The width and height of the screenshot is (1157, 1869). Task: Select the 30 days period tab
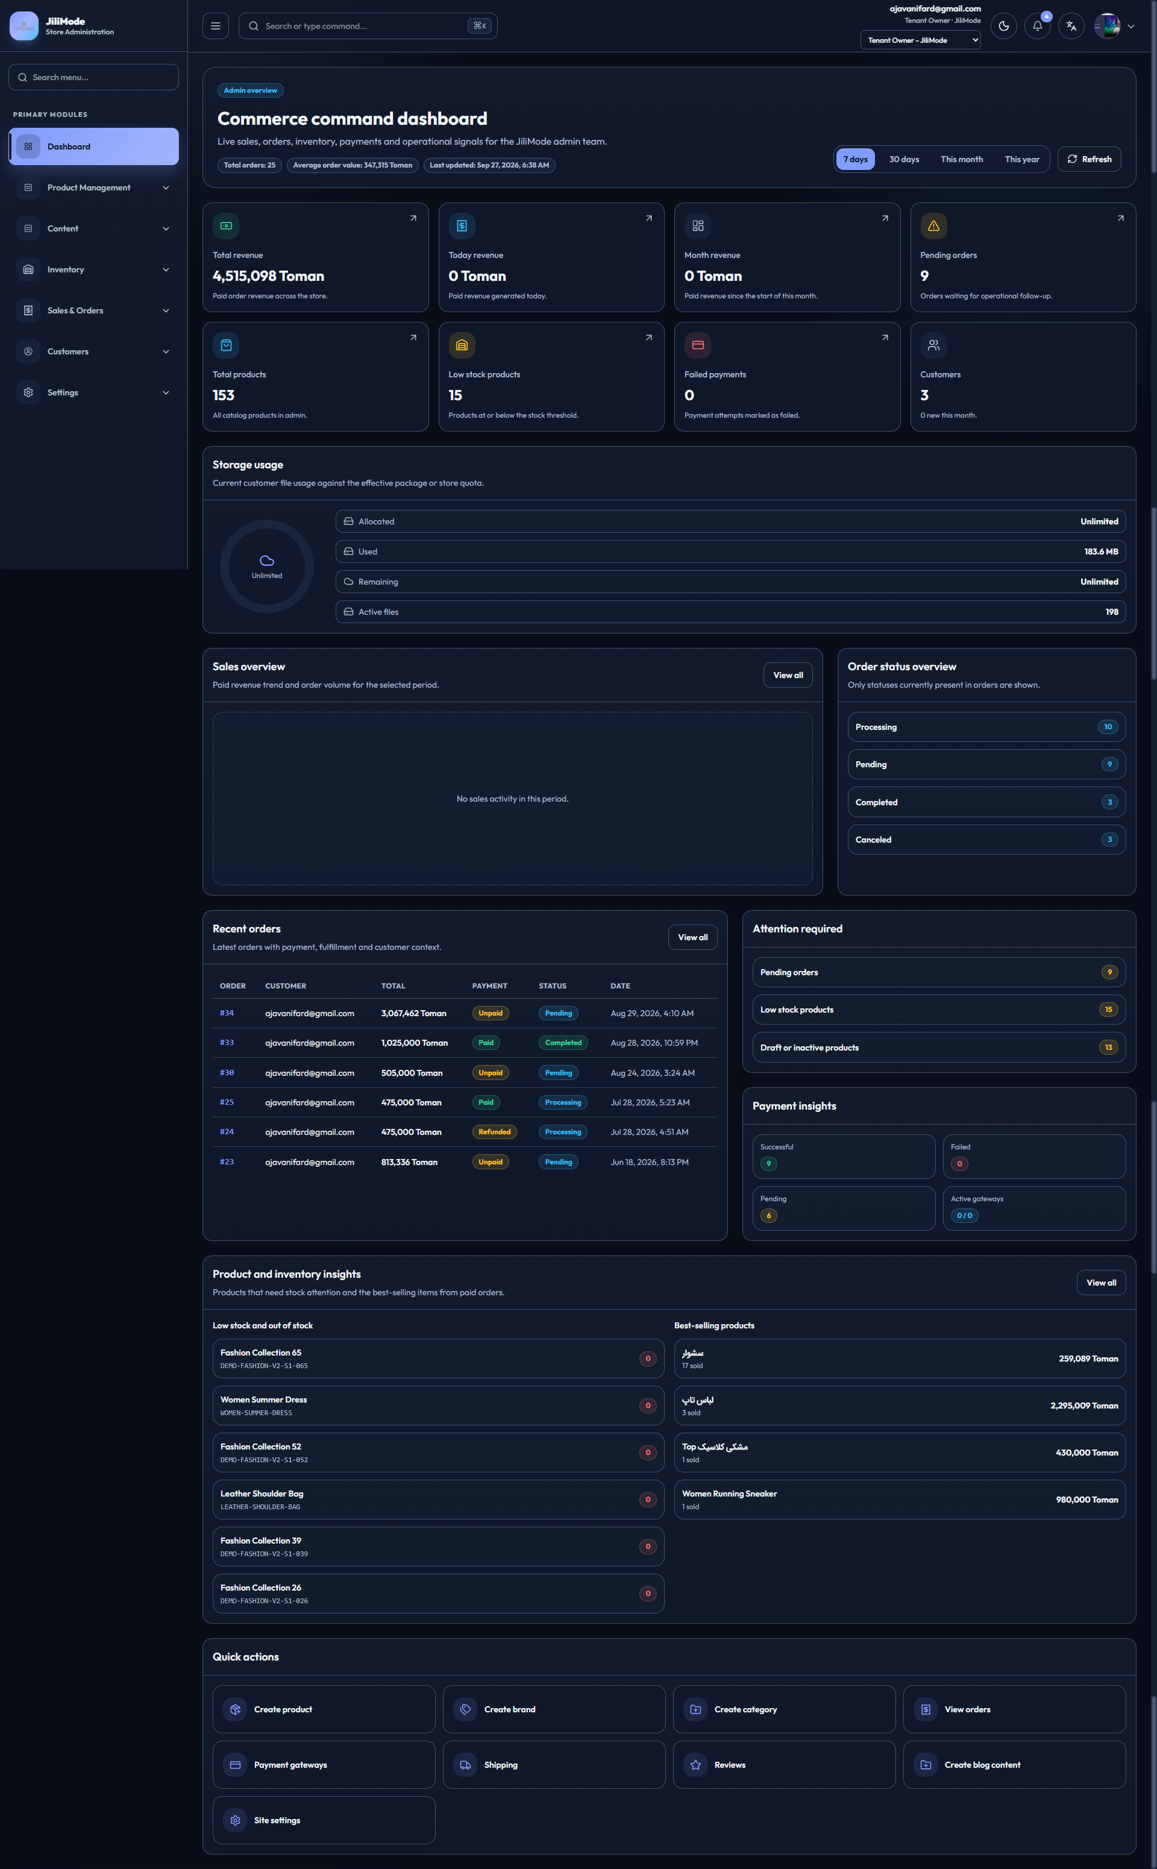point(904,159)
